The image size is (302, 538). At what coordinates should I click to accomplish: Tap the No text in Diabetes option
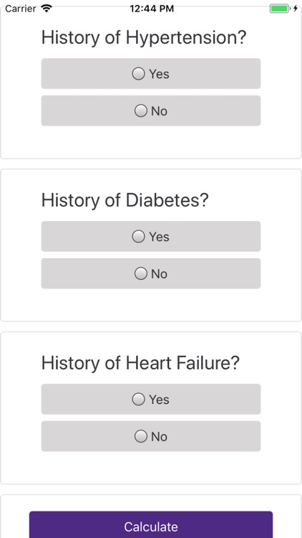[159, 274]
